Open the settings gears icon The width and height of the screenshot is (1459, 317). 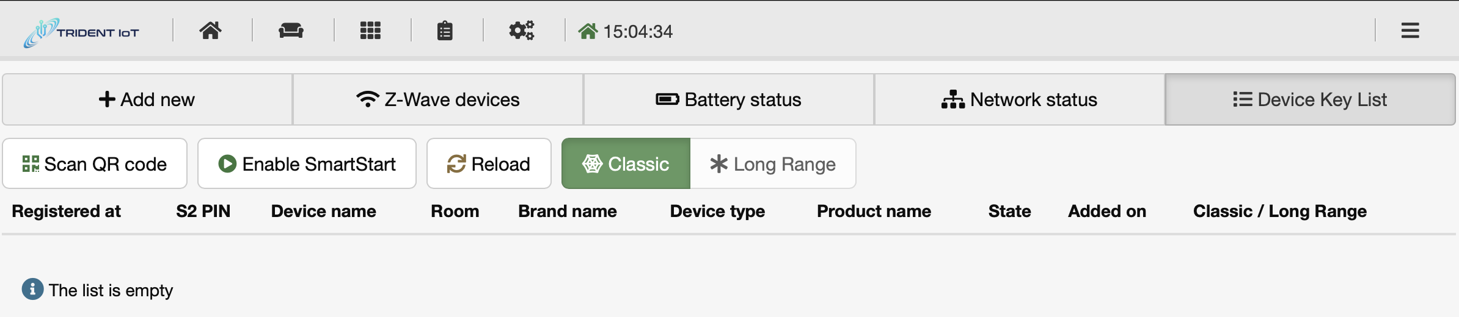coord(522,30)
